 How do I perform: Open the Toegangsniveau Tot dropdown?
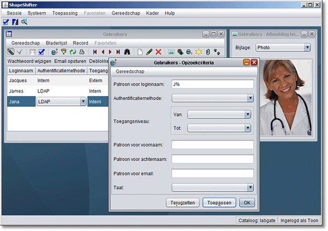click(x=248, y=128)
